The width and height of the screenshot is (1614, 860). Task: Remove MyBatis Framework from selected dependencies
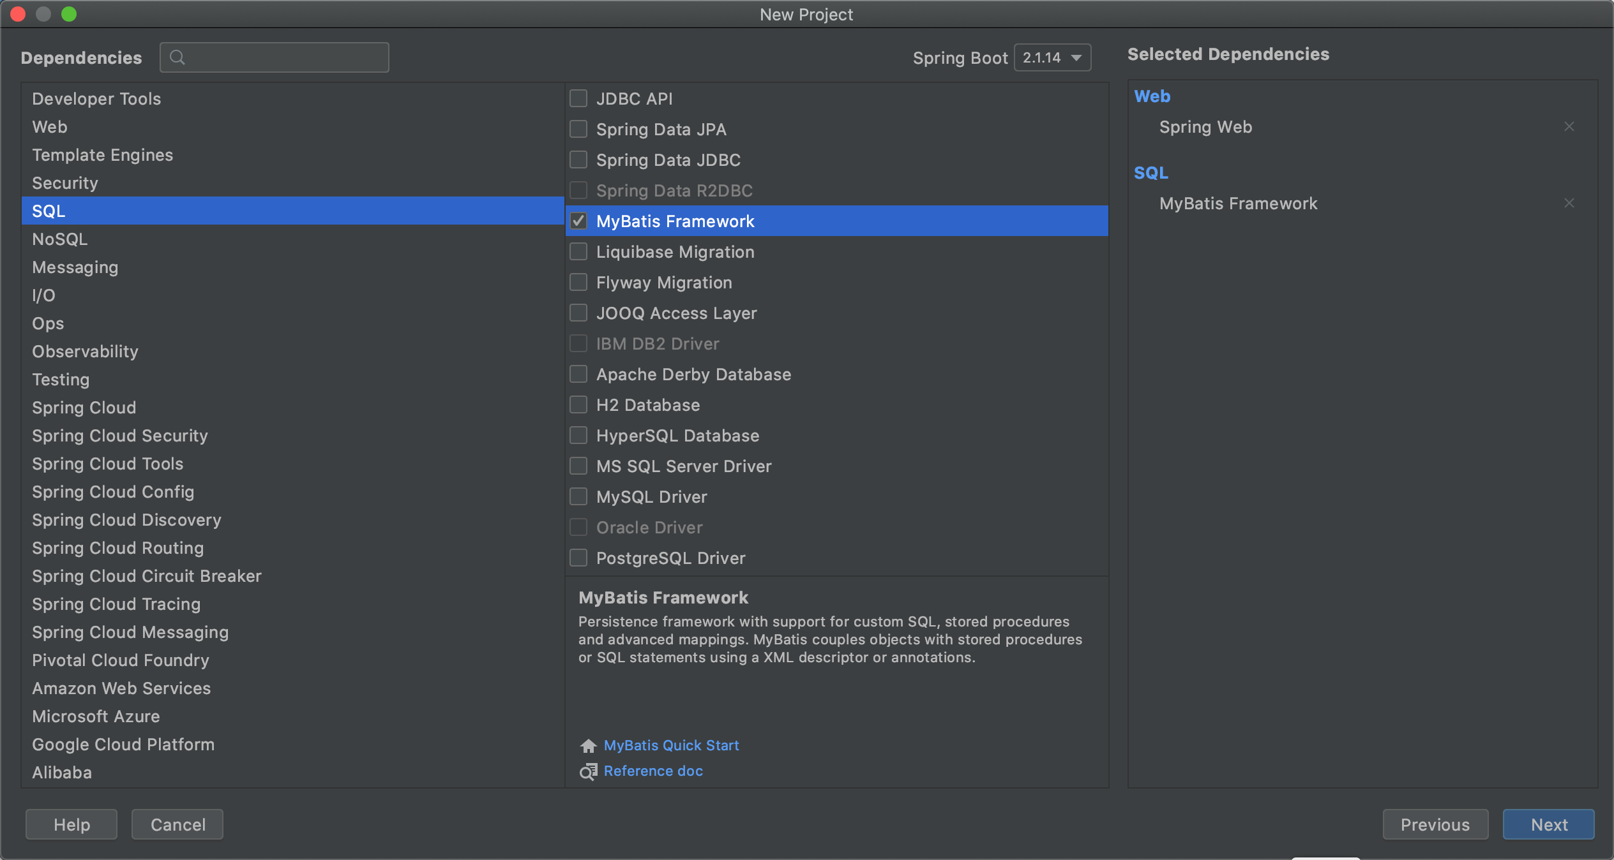[1569, 204]
